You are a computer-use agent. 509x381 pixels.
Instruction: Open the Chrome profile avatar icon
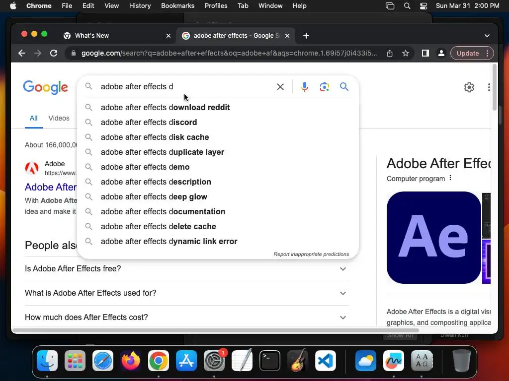click(441, 53)
